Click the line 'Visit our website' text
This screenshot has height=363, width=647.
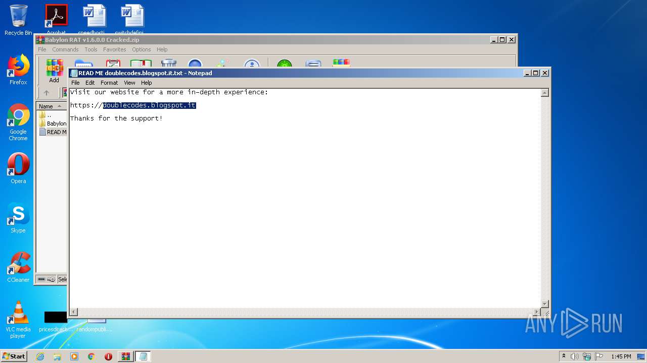169,92
